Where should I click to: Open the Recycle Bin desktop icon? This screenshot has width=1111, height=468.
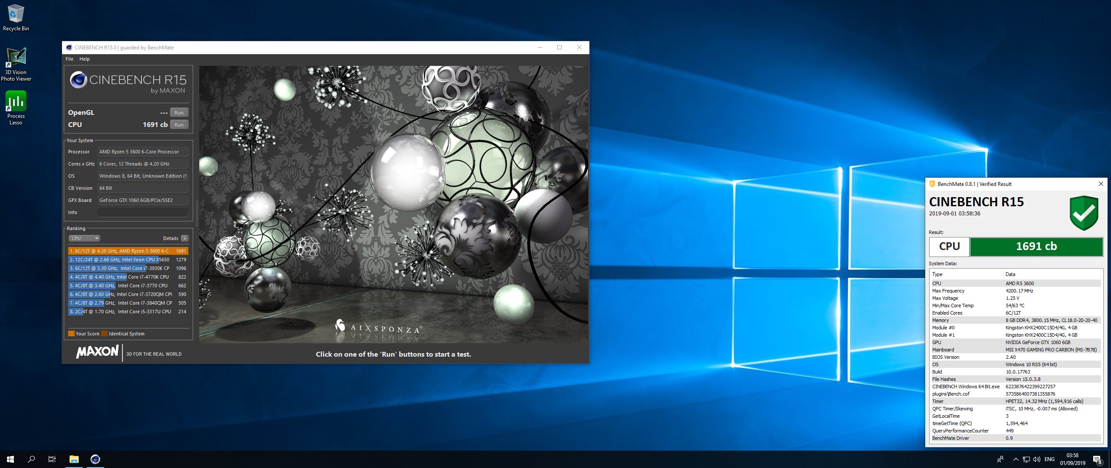[16, 18]
